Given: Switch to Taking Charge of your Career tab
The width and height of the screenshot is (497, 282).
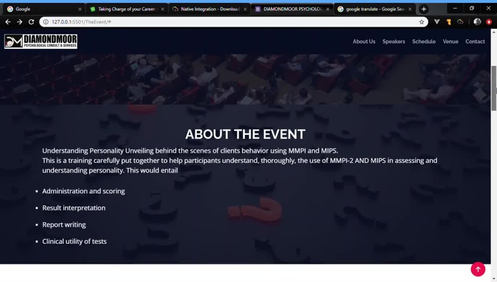Looking at the screenshot, I should (127, 9).
